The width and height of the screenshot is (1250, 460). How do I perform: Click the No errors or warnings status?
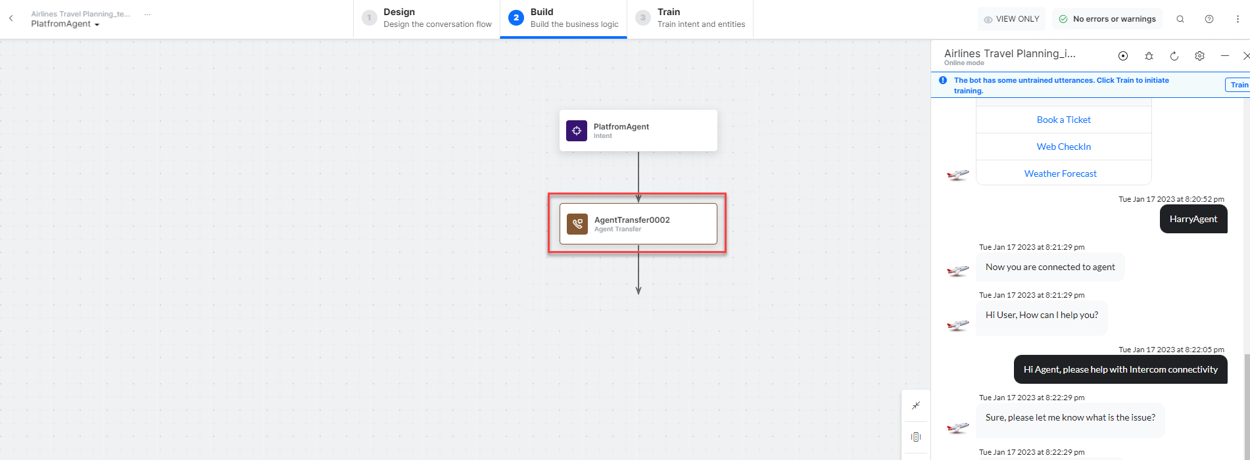(1107, 19)
